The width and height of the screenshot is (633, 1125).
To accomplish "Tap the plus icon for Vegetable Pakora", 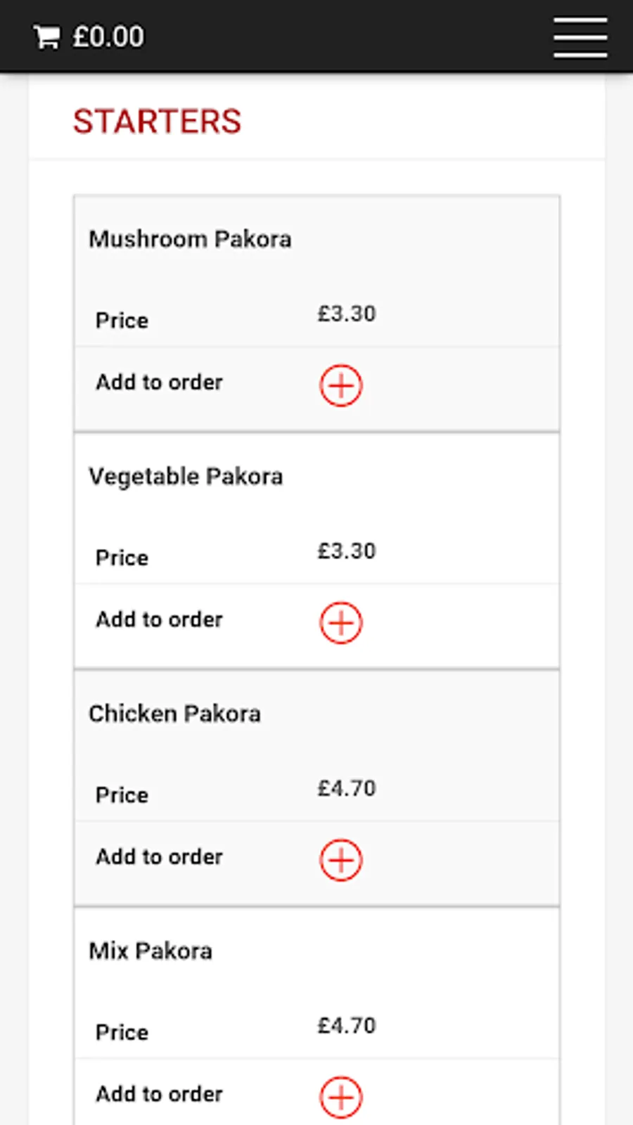I will pos(341,622).
